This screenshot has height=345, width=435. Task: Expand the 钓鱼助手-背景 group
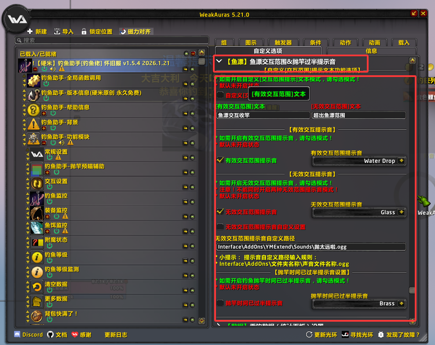pyautogui.click(x=44, y=128)
